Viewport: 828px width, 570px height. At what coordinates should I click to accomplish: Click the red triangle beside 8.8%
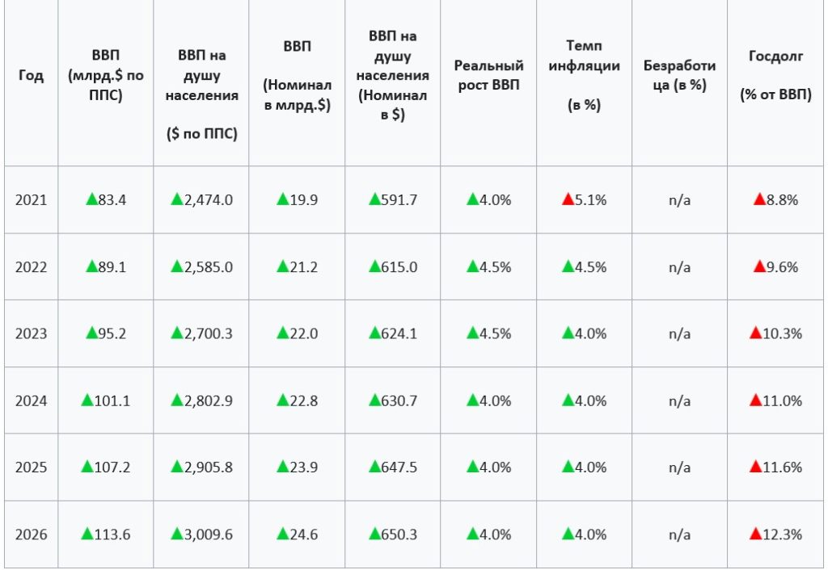(x=759, y=199)
